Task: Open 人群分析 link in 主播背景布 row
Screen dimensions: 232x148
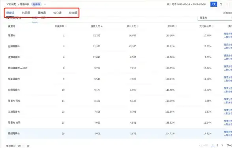Action: click(228, 113)
